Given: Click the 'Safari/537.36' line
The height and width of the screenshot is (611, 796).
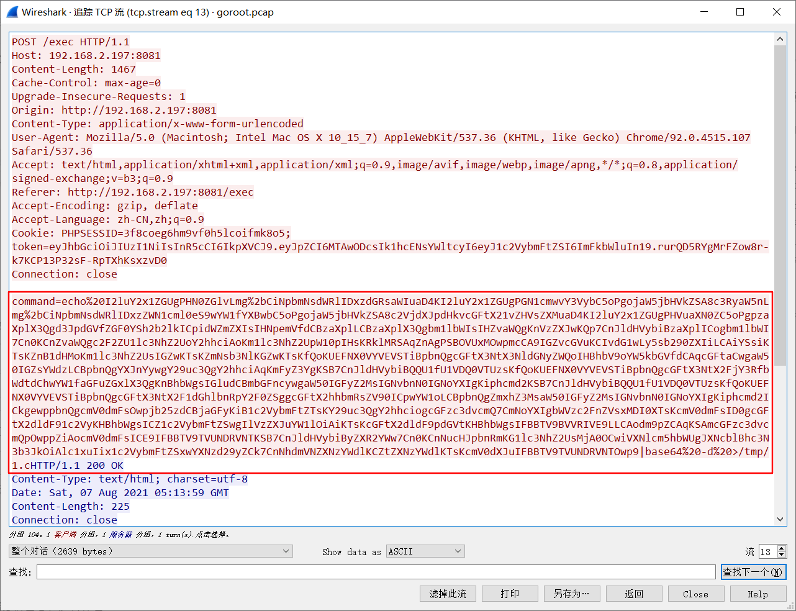Looking at the screenshot, I should coord(52,151).
